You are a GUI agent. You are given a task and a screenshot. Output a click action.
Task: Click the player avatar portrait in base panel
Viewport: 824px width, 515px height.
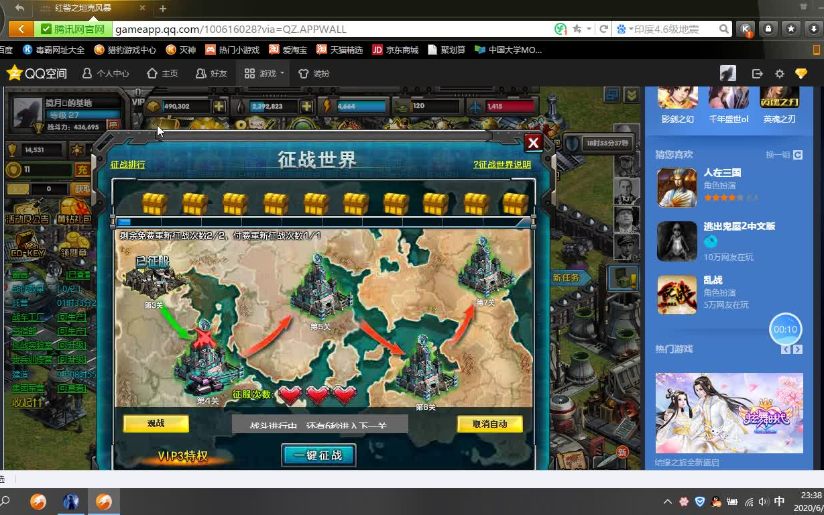click(27, 114)
